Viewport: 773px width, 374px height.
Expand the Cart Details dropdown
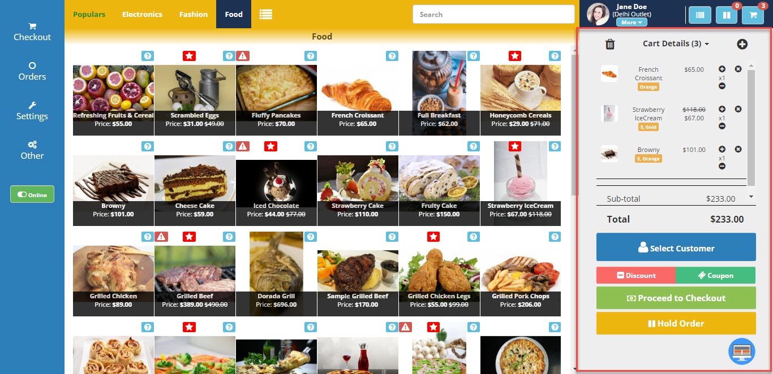[x=676, y=44]
